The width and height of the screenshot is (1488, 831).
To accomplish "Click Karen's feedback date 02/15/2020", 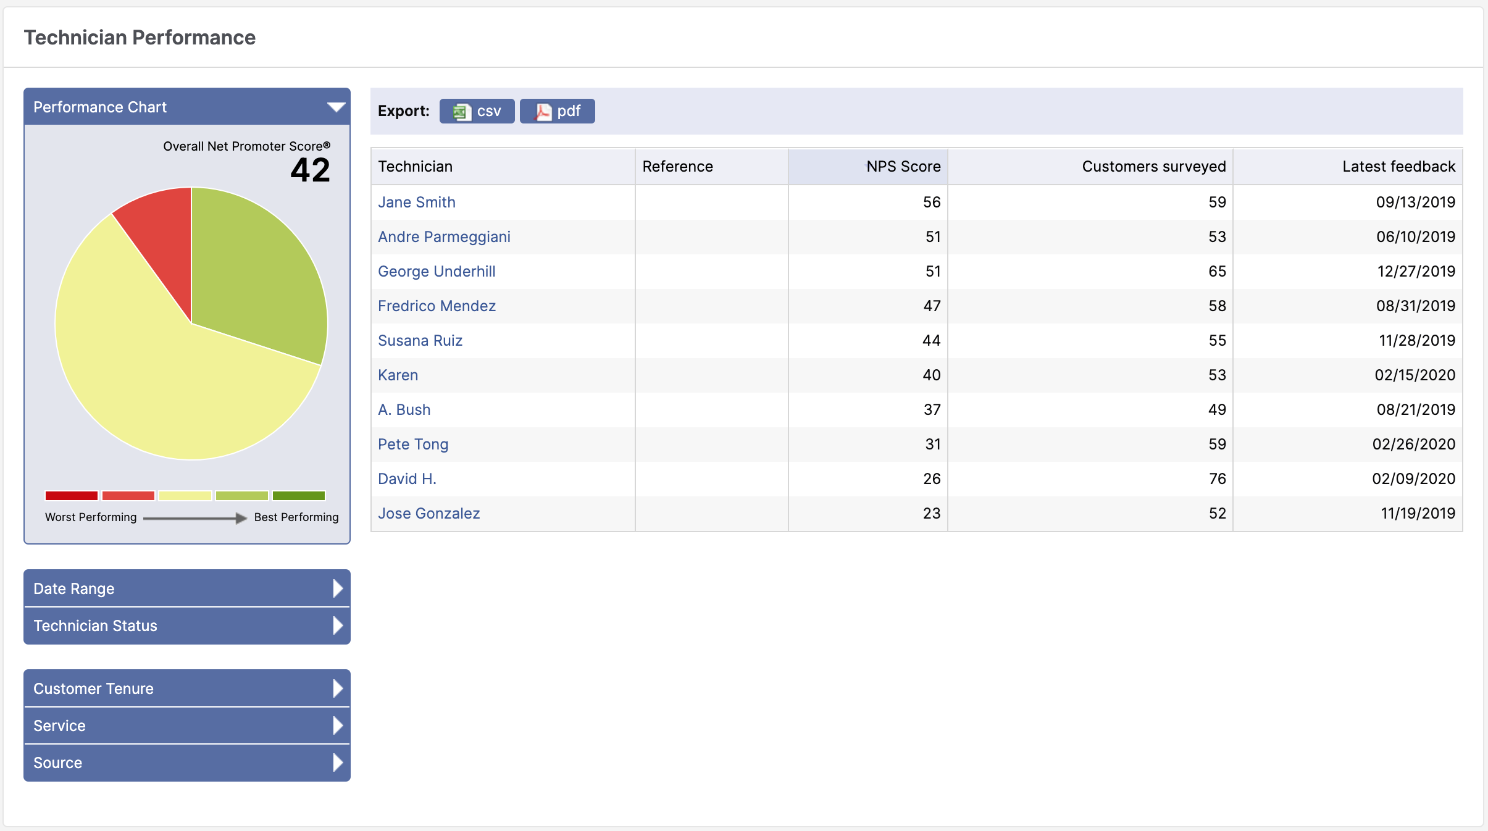I will pyautogui.click(x=1415, y=375).
